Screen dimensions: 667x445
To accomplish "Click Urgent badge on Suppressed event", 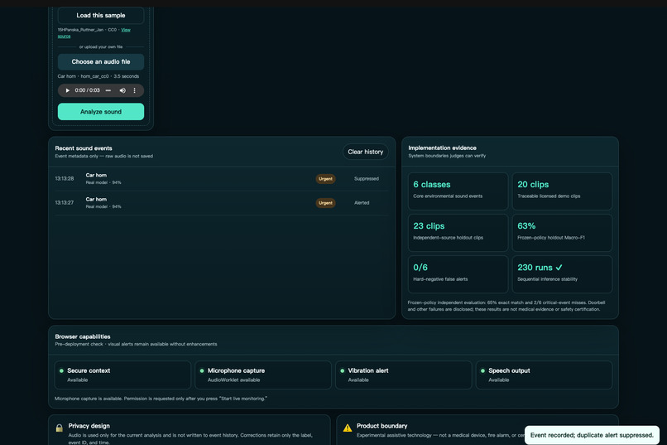I will coord(325,179).
